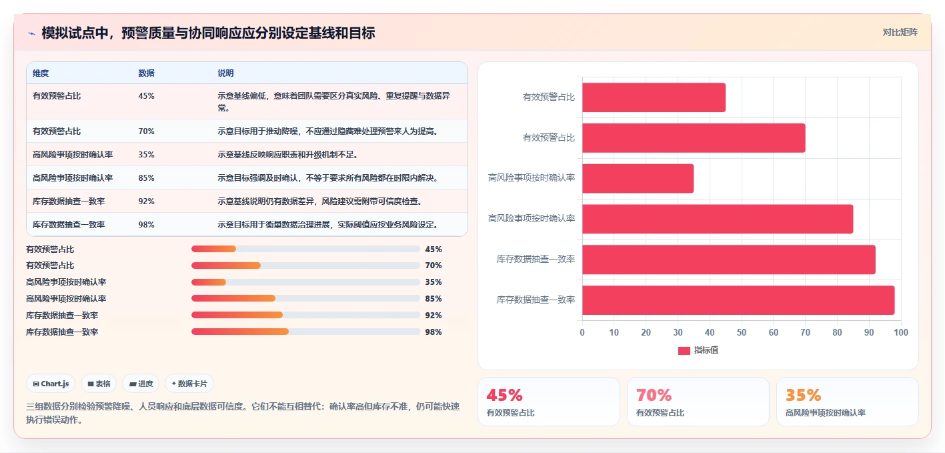Toggle the 指标值 legend swatch in the chart

(684, 350)
